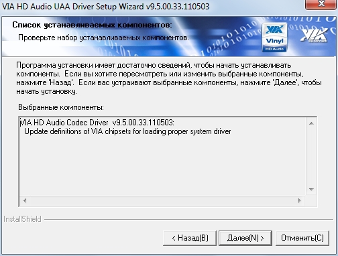Go back with < Назад(B) button
The image size is (338, 256).
click(x=190, y=238)
